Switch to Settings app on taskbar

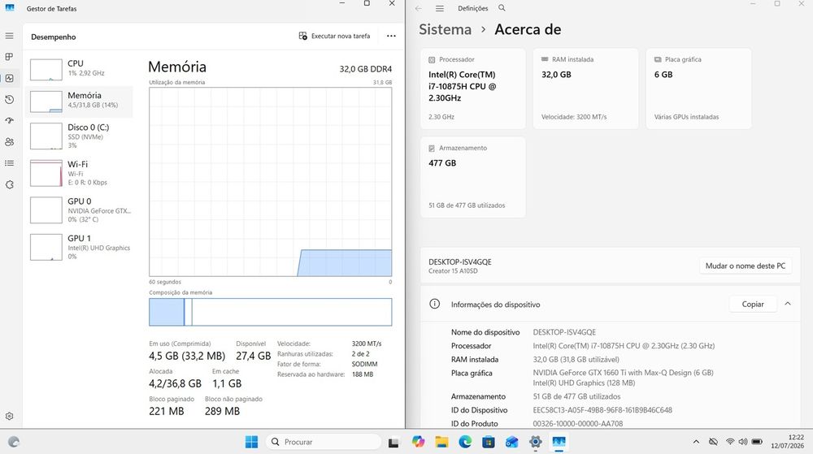535,442
